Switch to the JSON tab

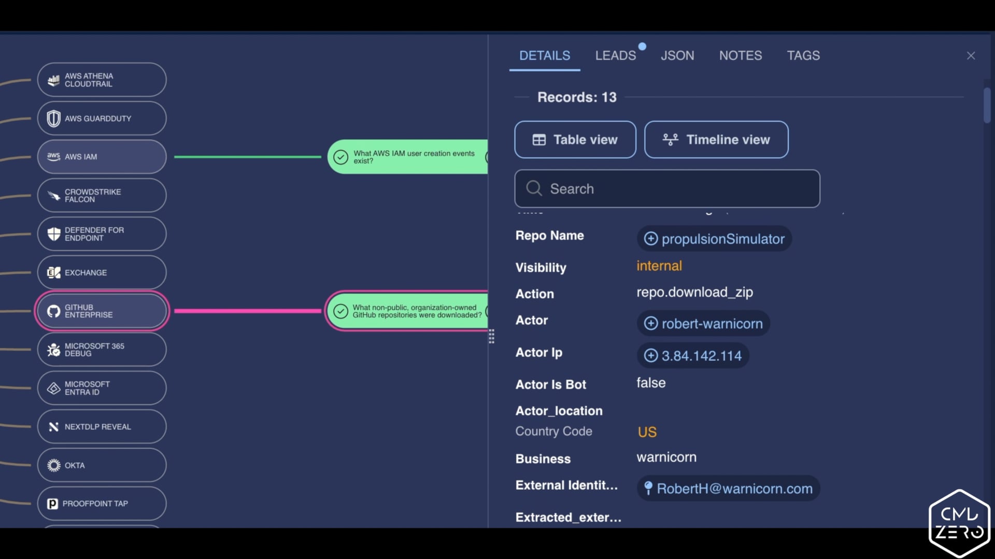[677, 55]
